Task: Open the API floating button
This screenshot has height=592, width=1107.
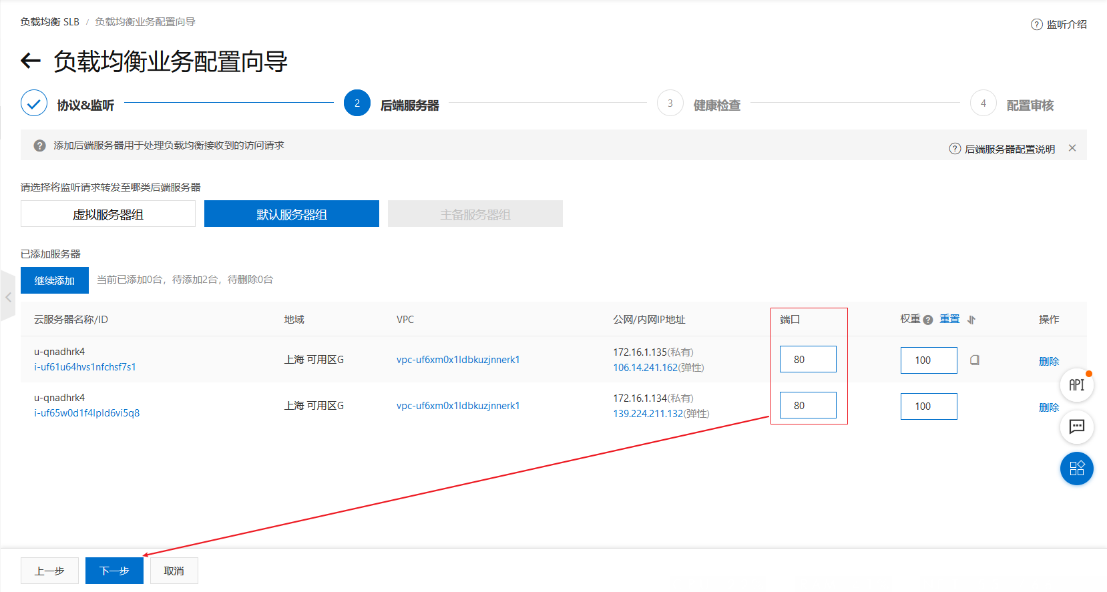Action: (x=1076, y=385)
